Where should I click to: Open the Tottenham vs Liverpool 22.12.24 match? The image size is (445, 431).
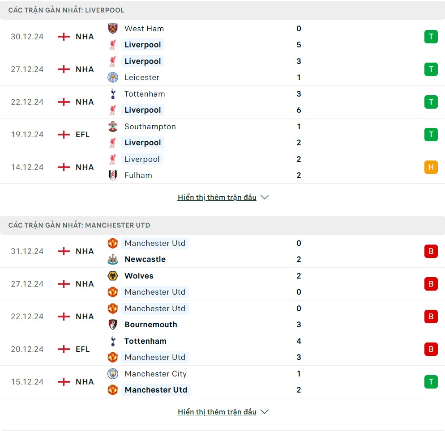point(222,102)
